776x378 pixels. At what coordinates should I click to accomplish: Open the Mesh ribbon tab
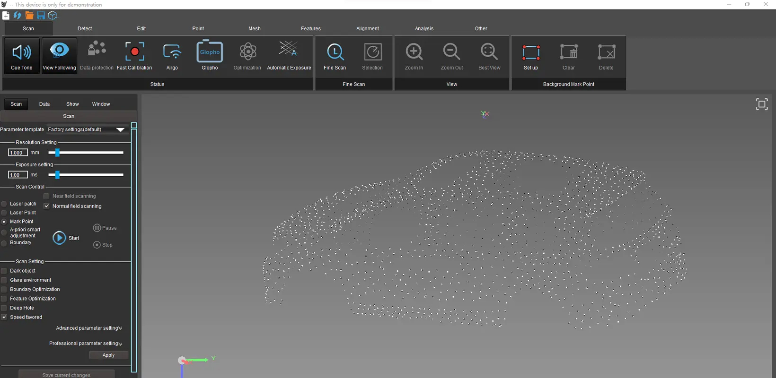254,28
